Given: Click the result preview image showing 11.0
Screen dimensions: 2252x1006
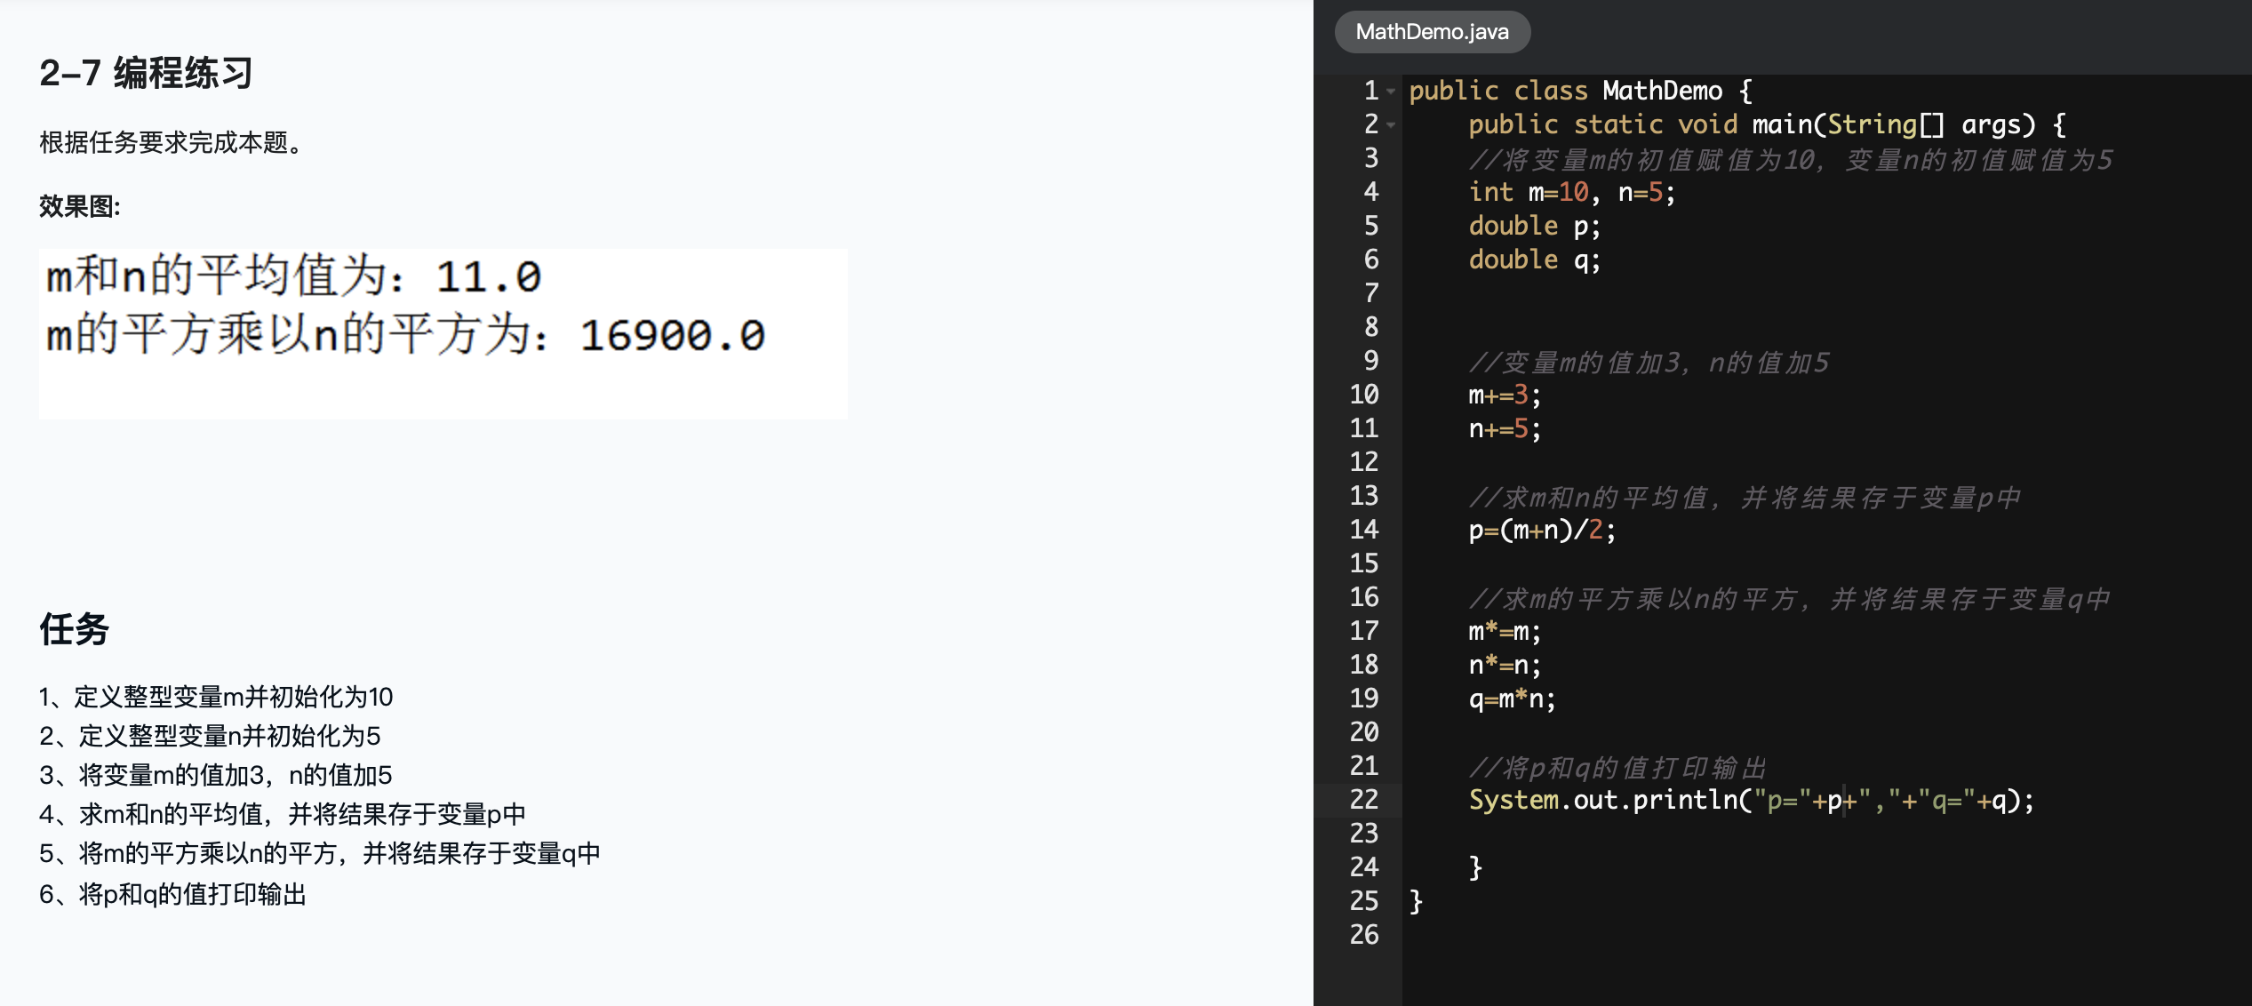Looking at the screenshot, I should (443, 333).
